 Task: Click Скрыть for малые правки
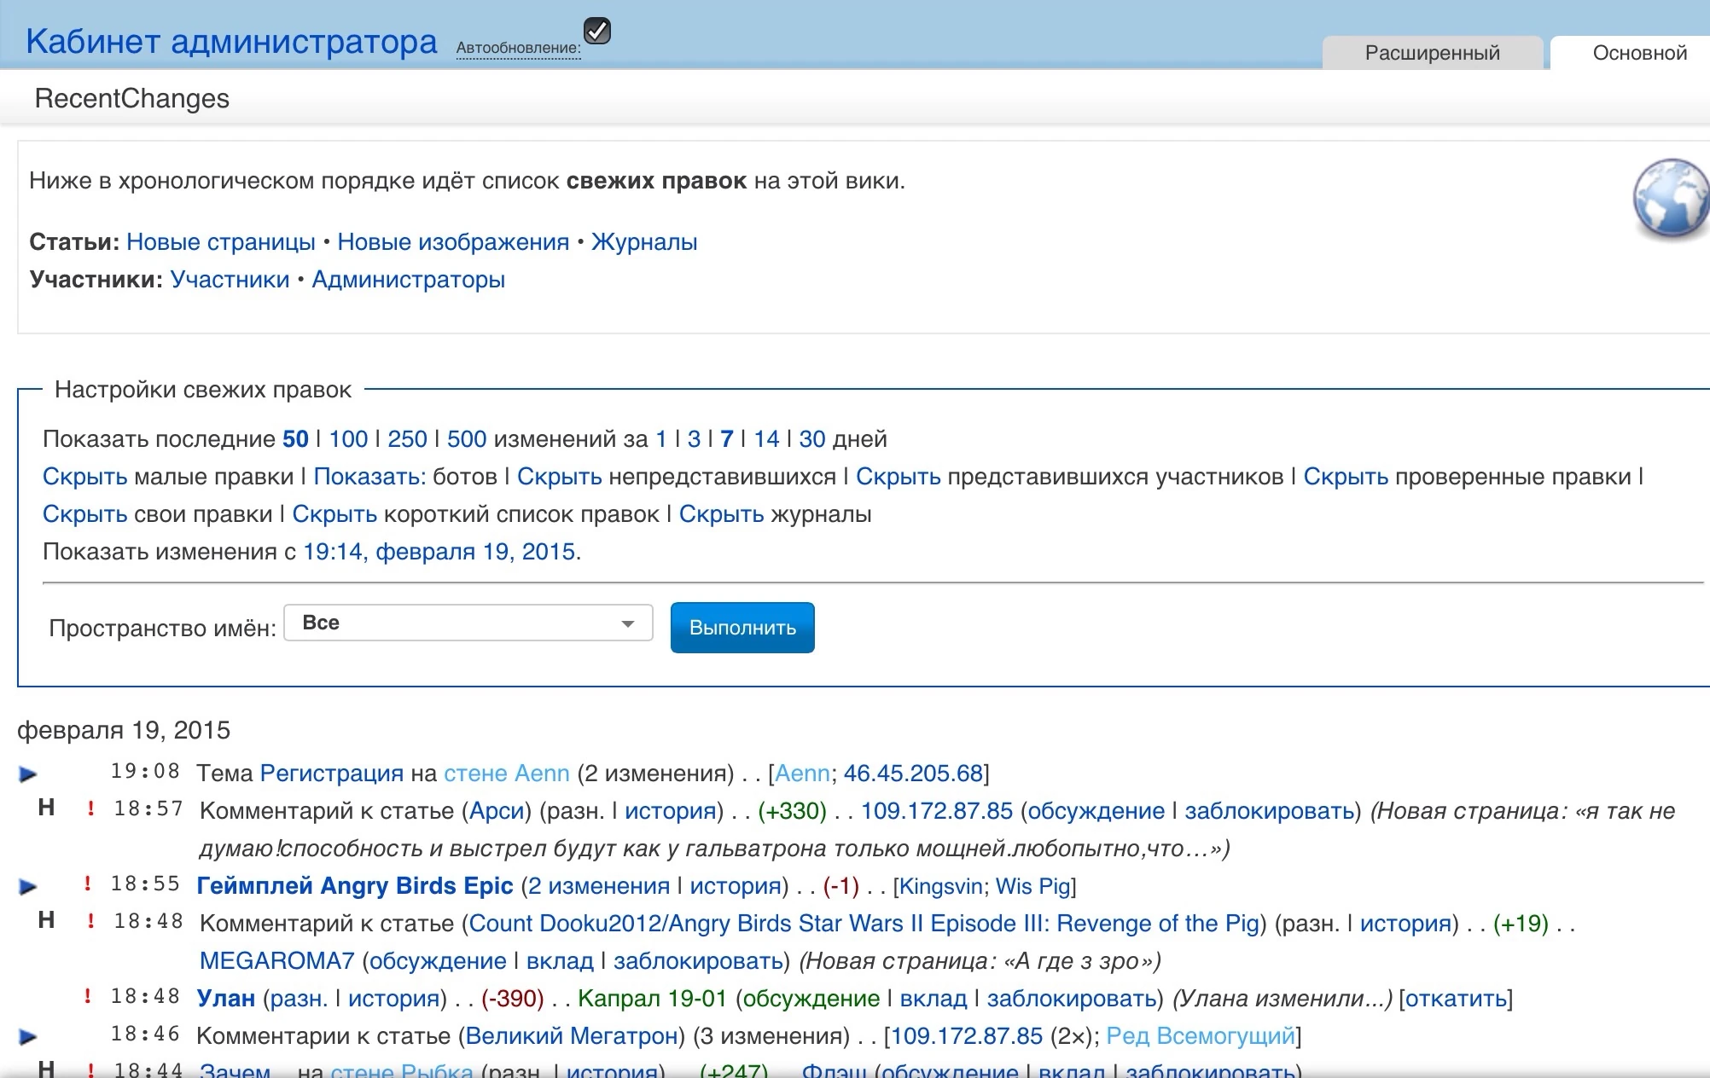click(x=84, y=477)
